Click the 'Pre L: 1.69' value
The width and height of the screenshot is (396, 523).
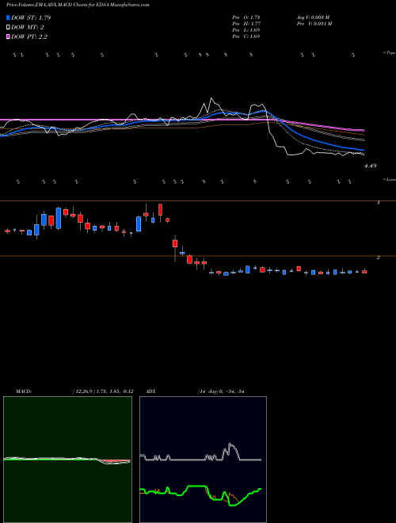coord(246,29)
